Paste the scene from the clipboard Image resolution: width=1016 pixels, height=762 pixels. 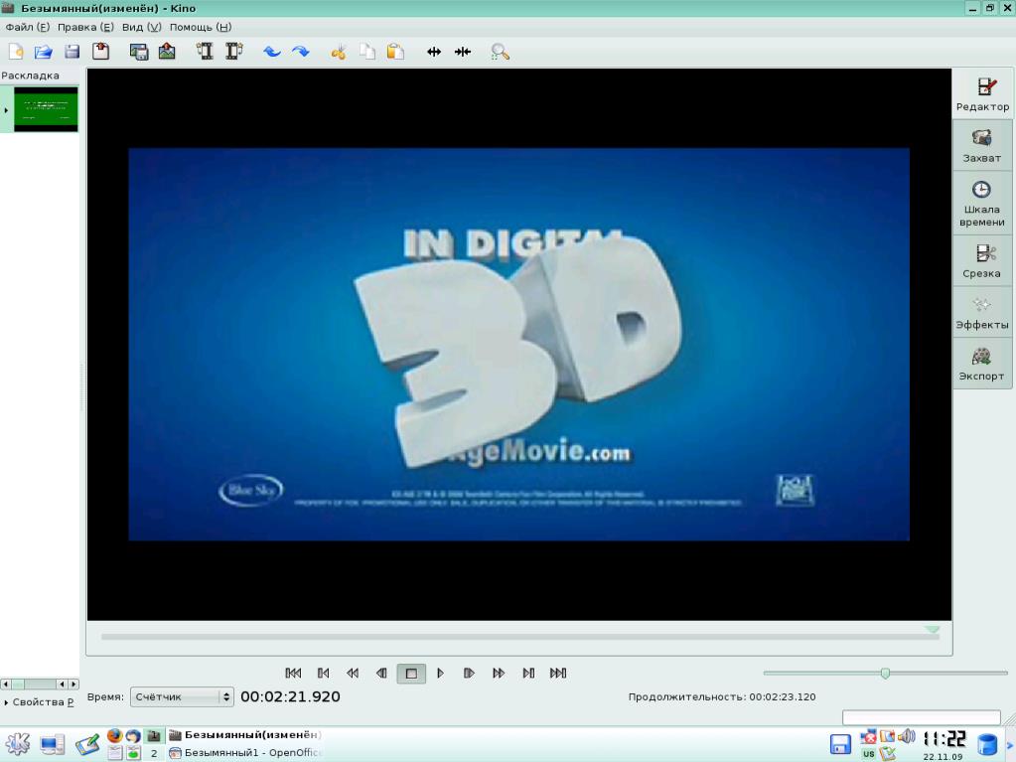[395, 52]
